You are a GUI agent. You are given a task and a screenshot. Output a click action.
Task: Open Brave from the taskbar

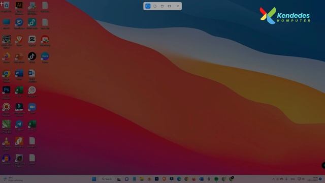tap(164, 179)
